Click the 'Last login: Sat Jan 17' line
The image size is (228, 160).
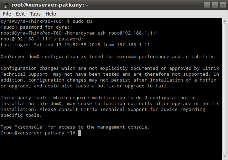75,45
